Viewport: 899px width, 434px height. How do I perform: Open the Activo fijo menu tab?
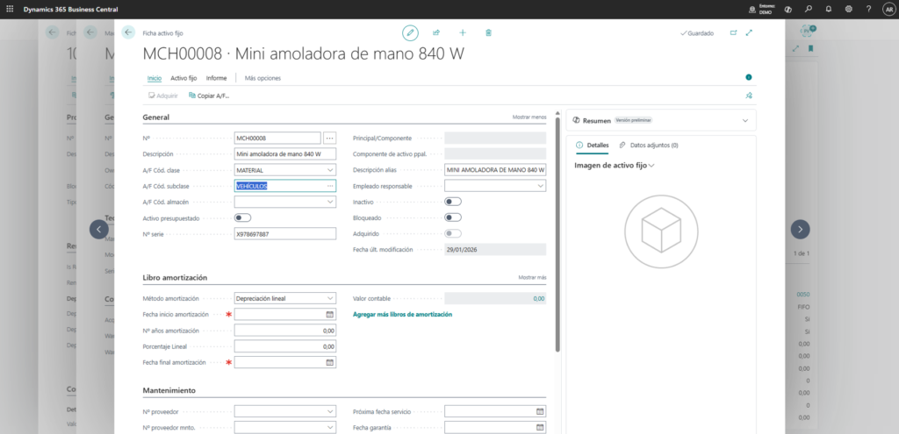183,78
